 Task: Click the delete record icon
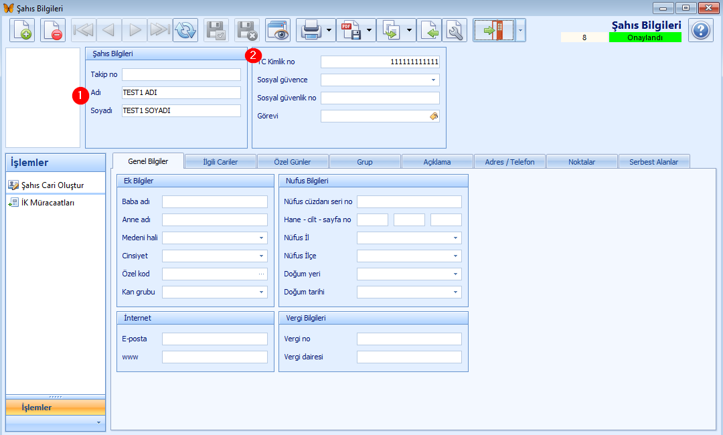coord(53,30)
